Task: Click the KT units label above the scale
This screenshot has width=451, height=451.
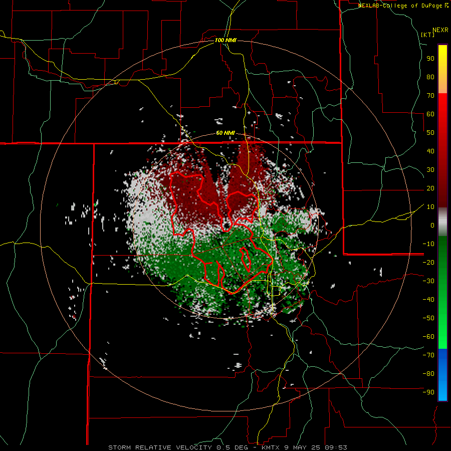Action: (x=428, y=35)
